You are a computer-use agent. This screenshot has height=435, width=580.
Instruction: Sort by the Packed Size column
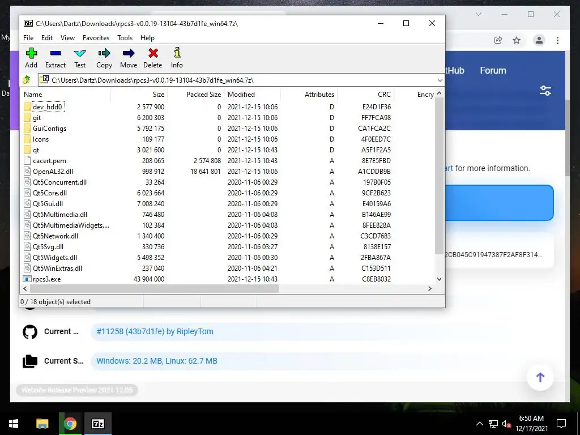coord(195,95)
